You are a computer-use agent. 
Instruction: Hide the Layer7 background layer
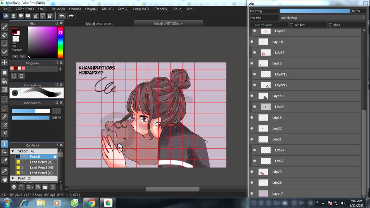[x=252, y=193]
